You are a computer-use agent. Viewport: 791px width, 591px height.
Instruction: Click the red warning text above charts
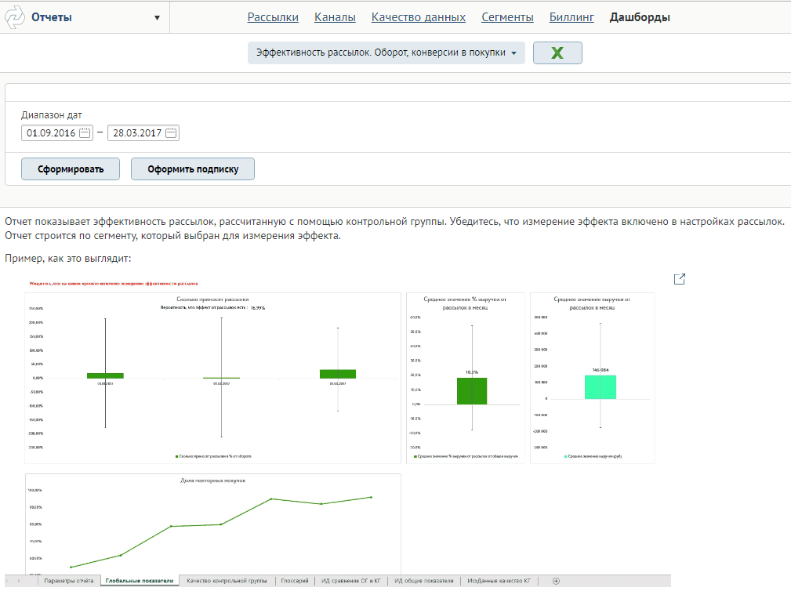tap(114, 284)
